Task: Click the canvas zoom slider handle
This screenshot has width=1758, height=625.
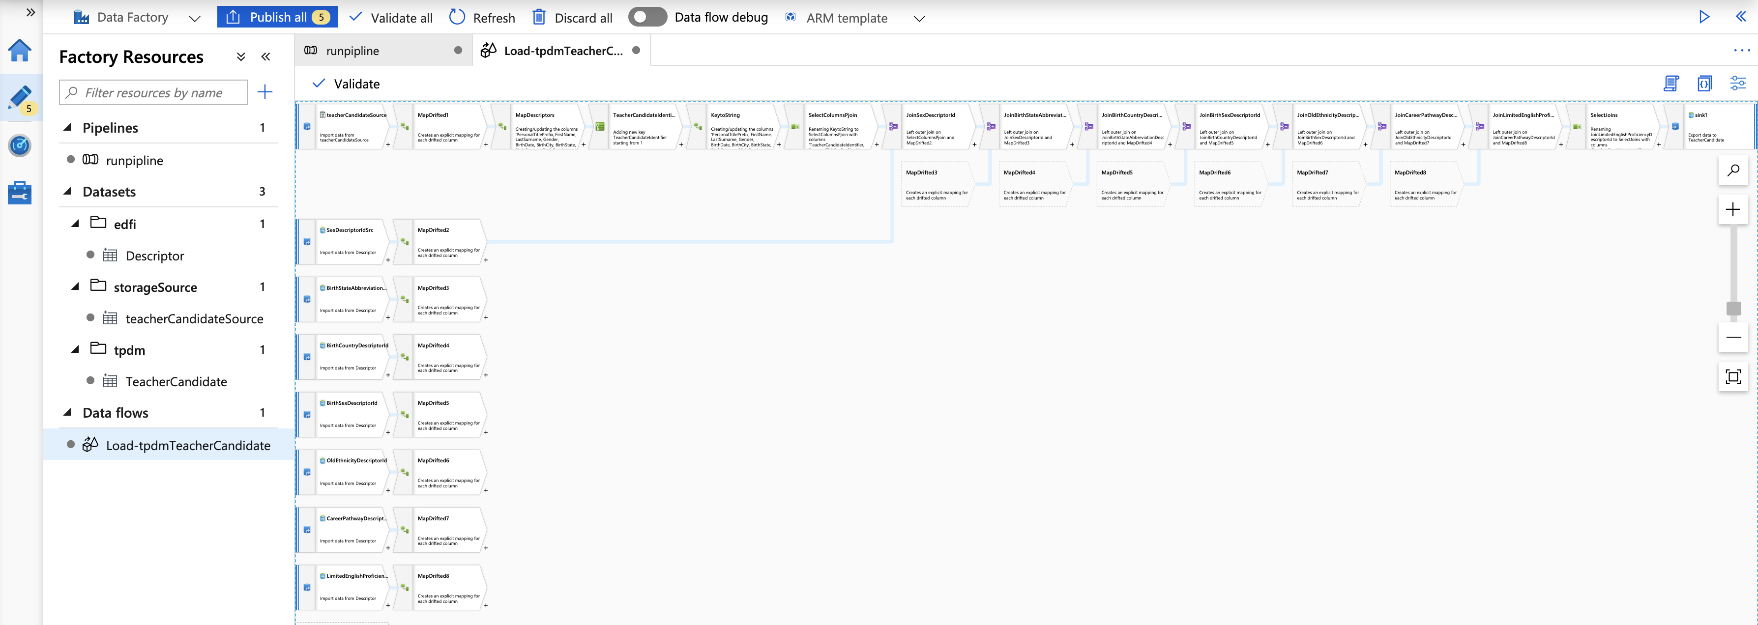Action: click(1733, 309)
